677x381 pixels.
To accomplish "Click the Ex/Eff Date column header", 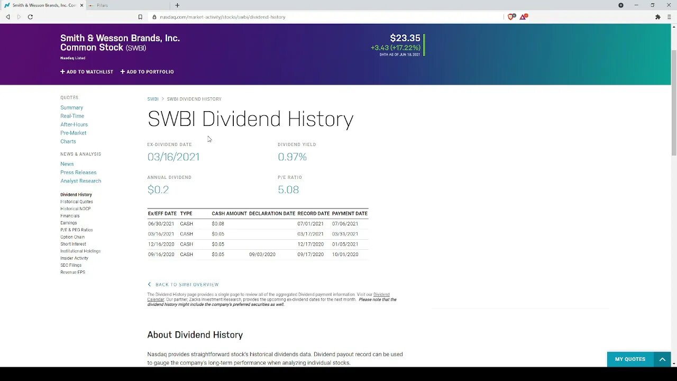I will [162, 214].
